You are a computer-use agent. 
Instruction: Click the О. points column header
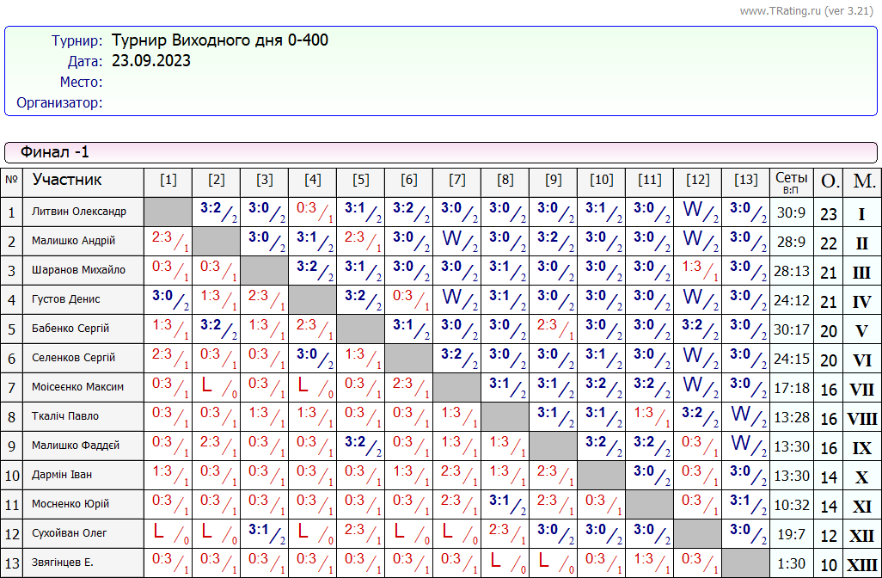pos(829,181)
